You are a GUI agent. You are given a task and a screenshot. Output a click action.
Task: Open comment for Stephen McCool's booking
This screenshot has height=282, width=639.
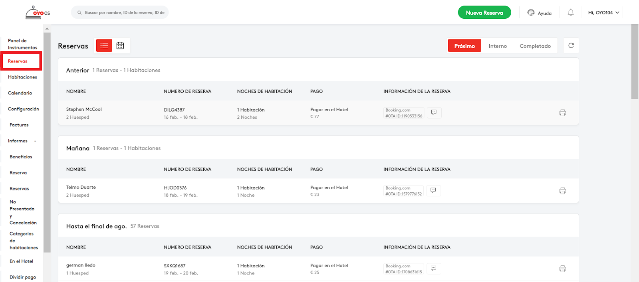pyautogui.click(x=434, y=113)
